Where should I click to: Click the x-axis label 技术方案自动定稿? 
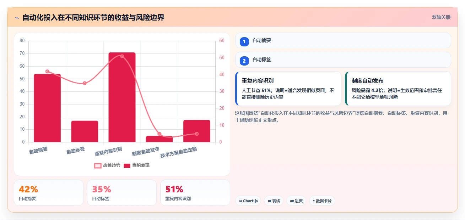[179, 152]
